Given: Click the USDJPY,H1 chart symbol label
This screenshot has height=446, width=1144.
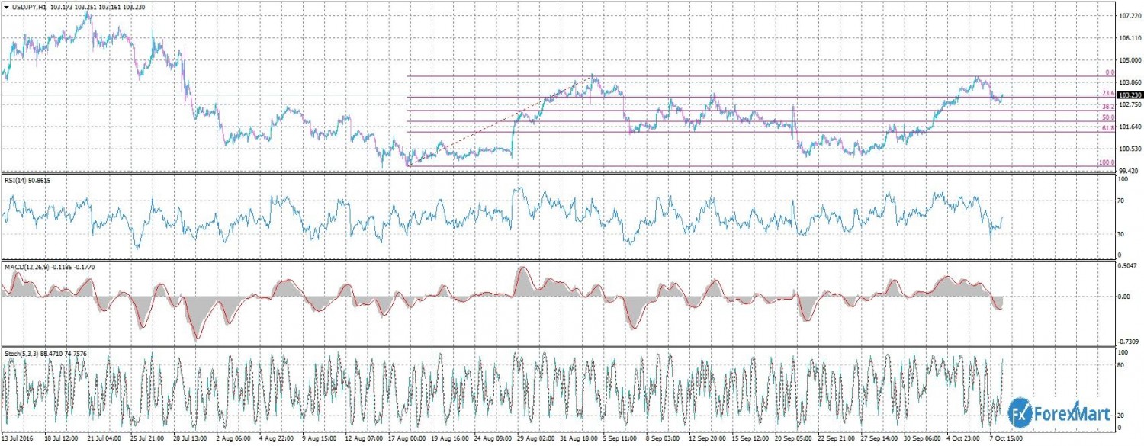Looking at the screenshot, I should 32,7.
